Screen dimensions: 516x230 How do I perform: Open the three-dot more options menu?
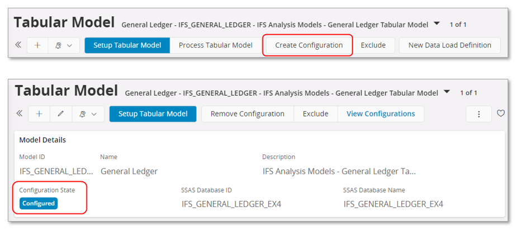[479, 114]
